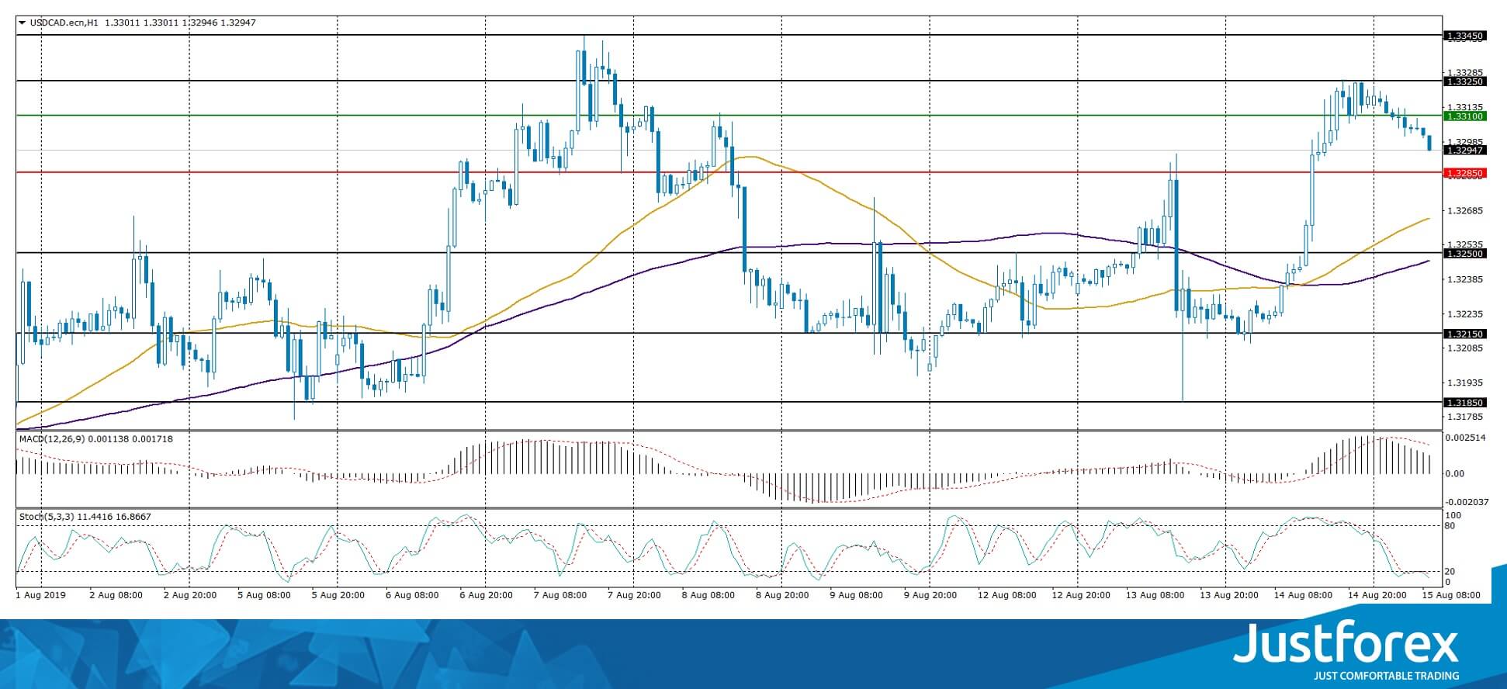
Task: Click the 1.32685 price axis value
Action: (1466, 210)
